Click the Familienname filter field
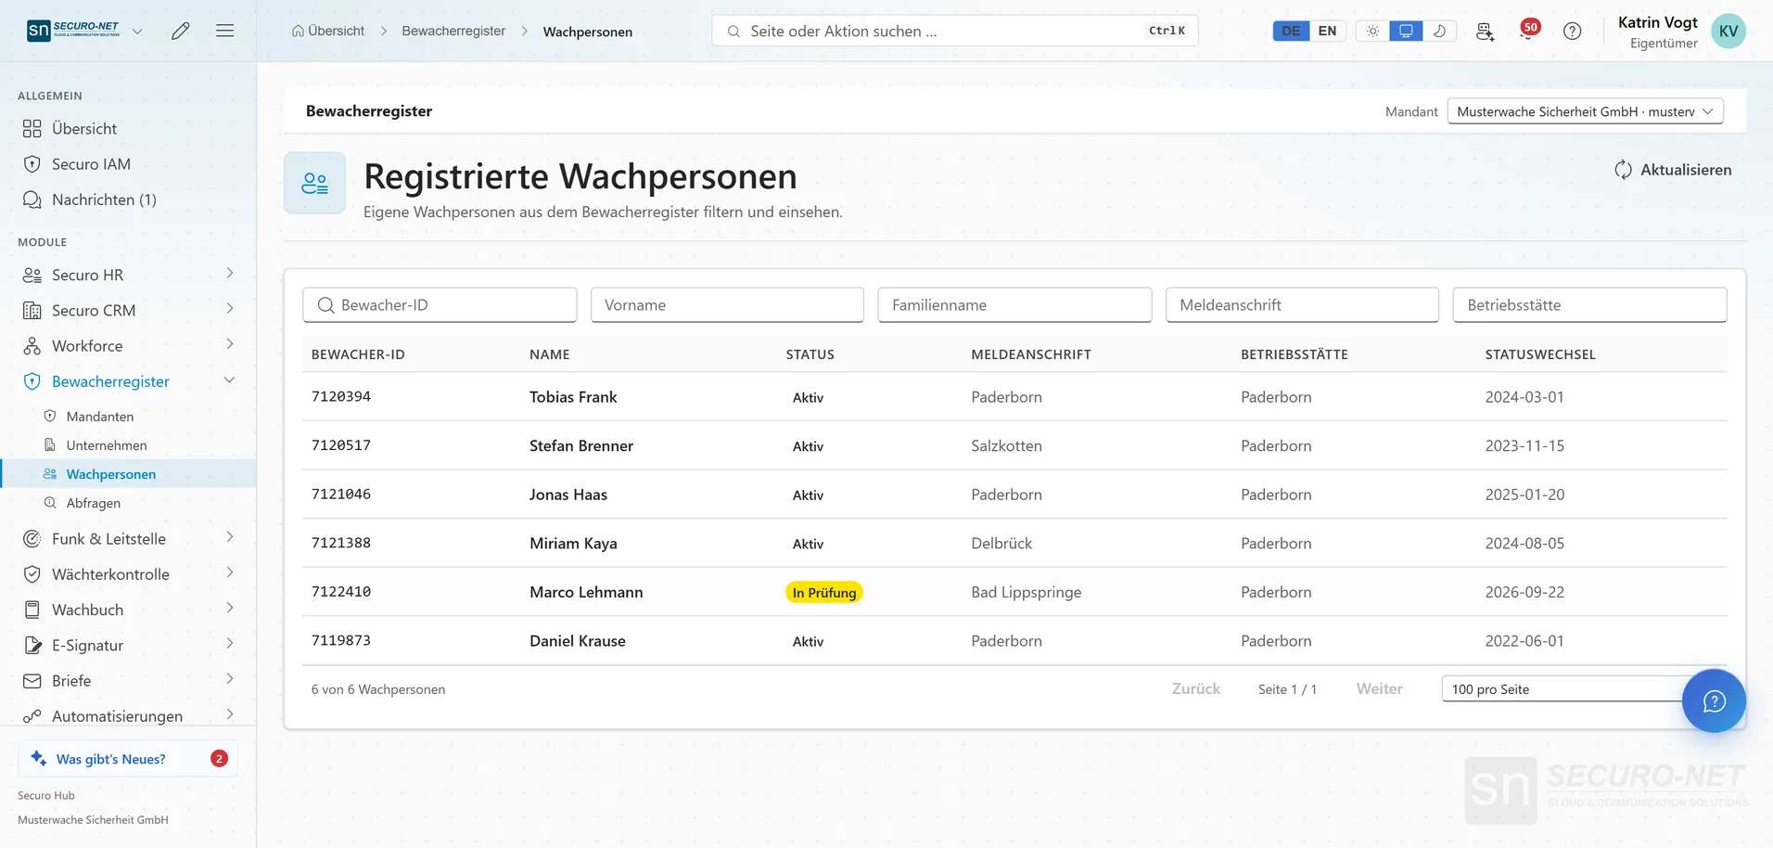 tap(1014, 305)
